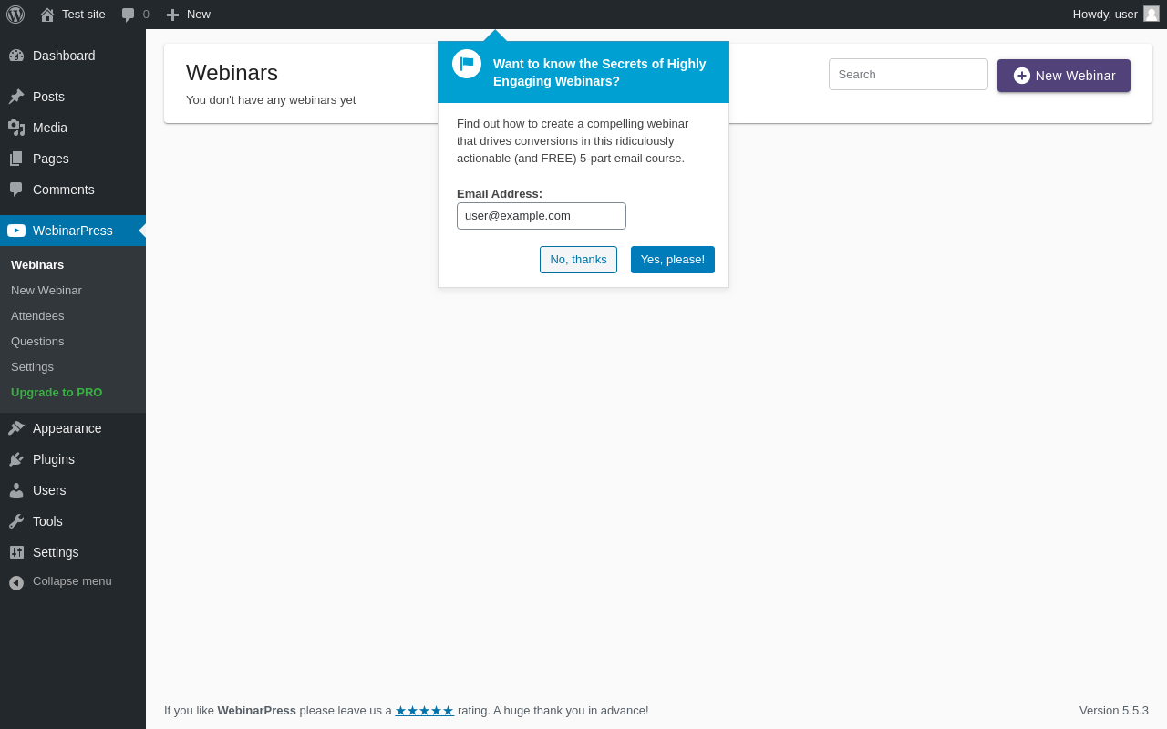Open New Webinar submenu link

click(x=46, y=290)
